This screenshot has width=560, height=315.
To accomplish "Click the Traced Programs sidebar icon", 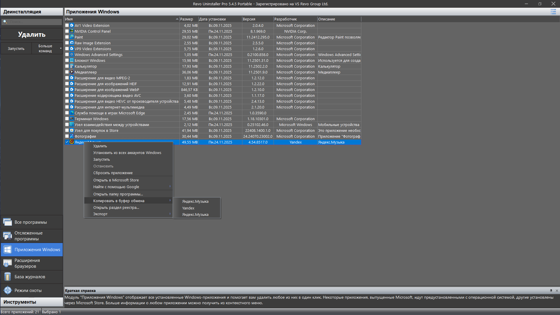I will coord(8,236).
